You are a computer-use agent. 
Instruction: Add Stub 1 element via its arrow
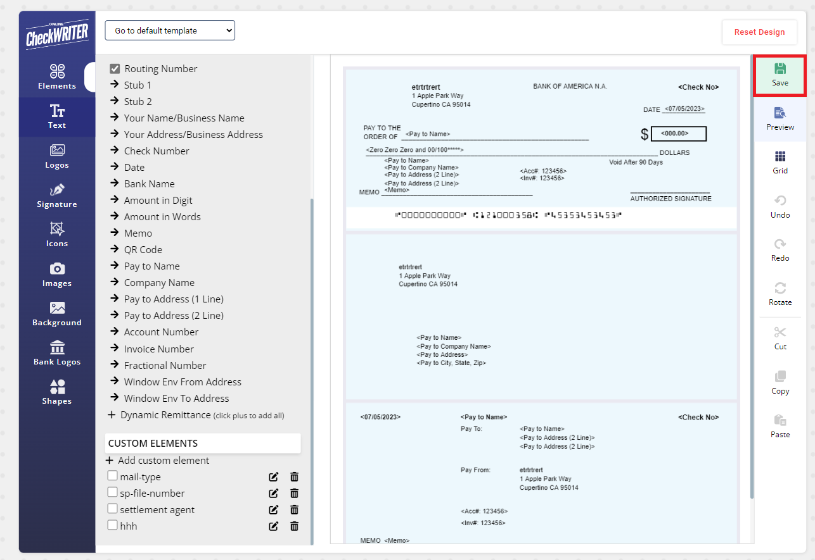pyautogui.click(x=114, y=84)
